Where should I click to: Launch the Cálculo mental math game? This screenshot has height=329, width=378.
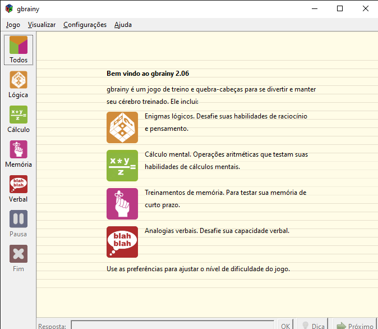19,120
